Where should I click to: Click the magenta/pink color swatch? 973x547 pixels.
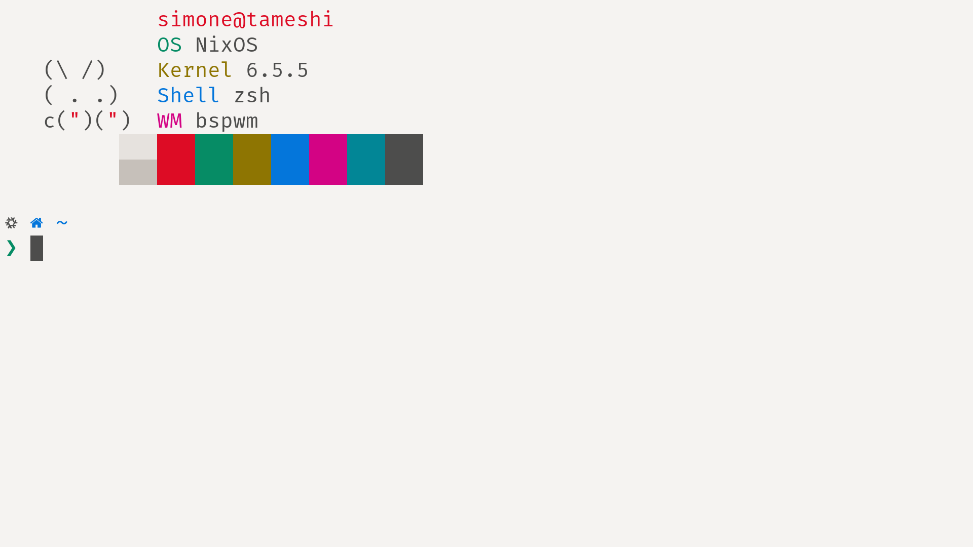point(327,160)
